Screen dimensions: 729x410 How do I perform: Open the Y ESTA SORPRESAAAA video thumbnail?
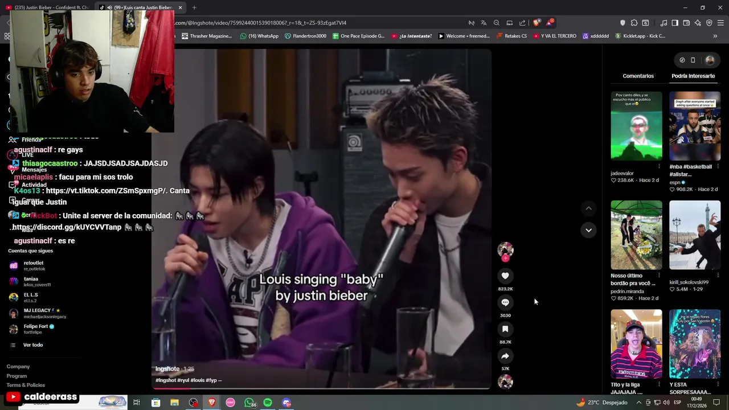click(695, 344)
